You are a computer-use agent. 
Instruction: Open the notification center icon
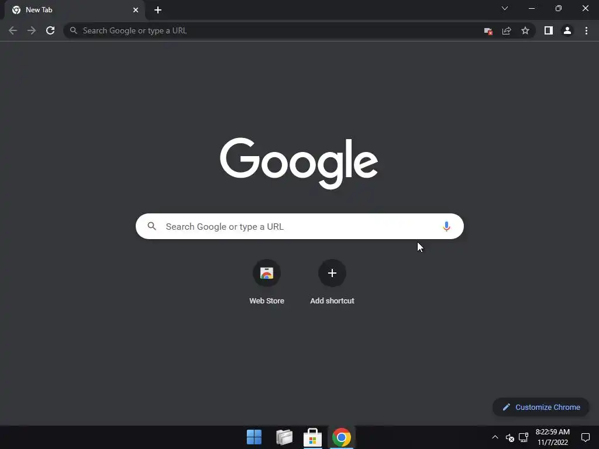pyautogui.click(x=585, y=437)
